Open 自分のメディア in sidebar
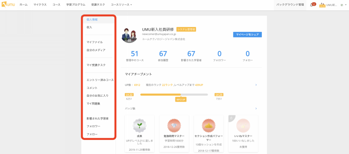The width and height of the screenshot is (349, 154). (x=96, y=50)
